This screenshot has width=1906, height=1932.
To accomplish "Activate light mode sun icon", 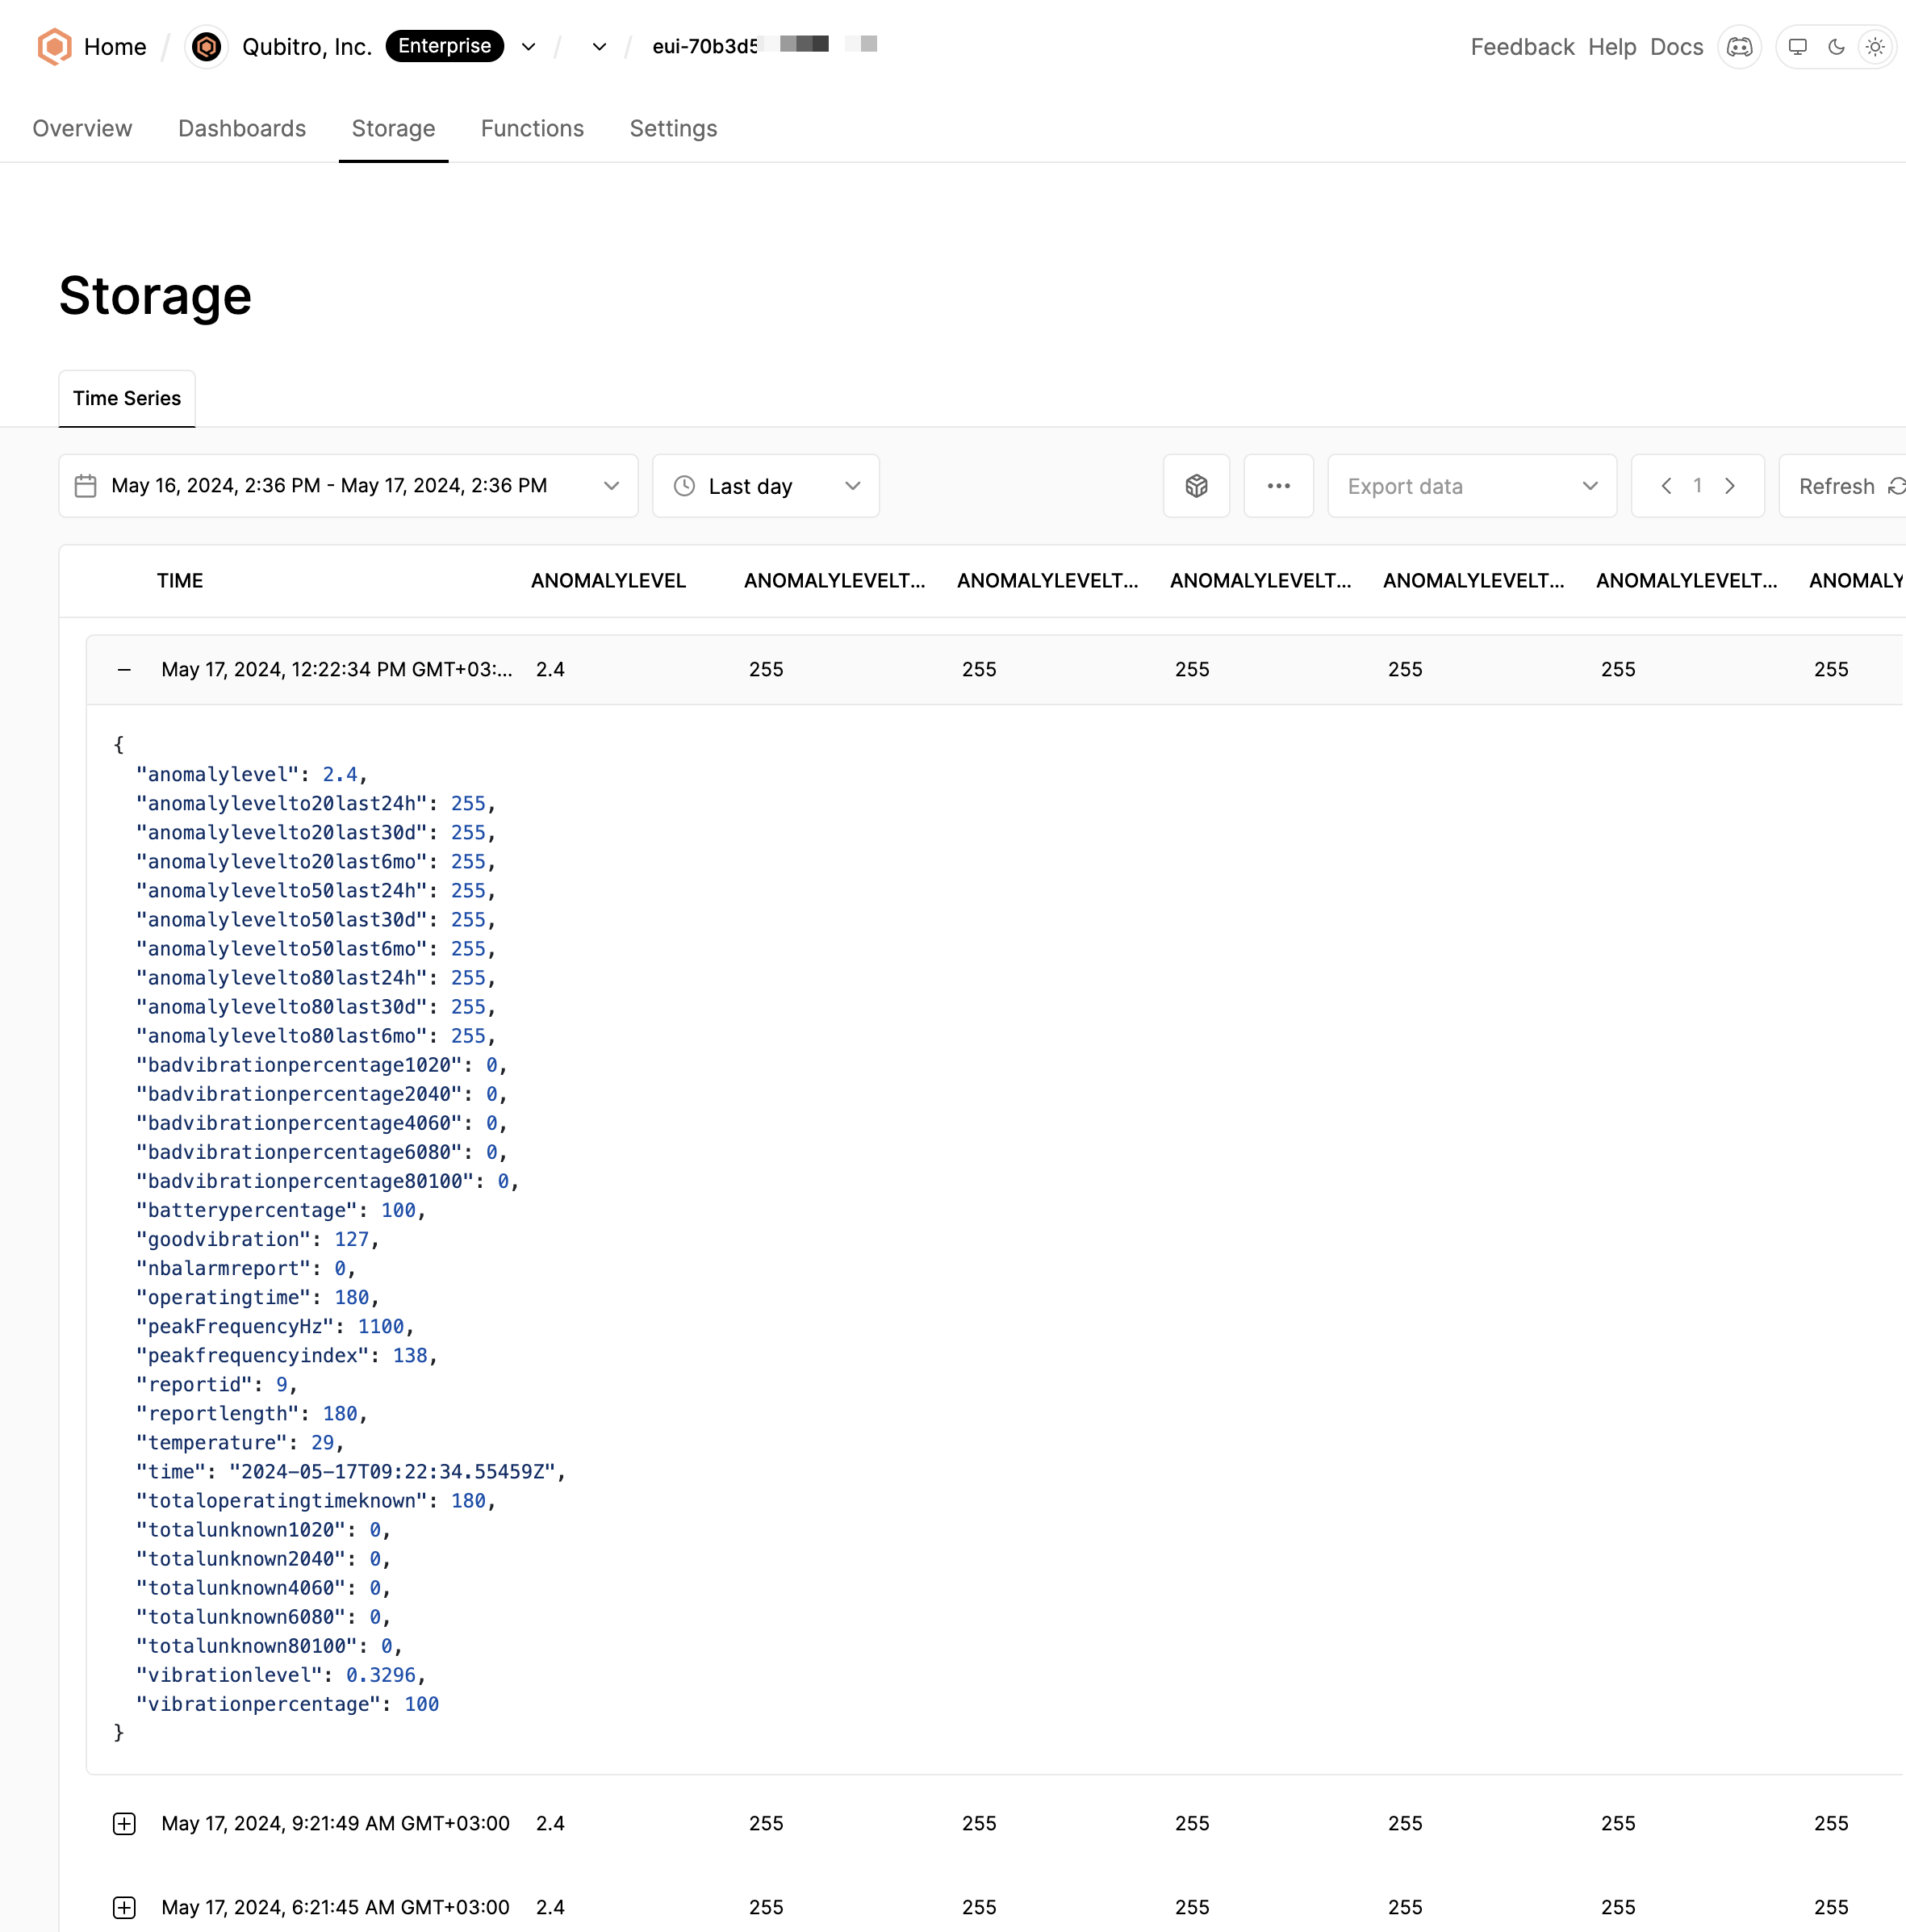I will [1874, 46].
